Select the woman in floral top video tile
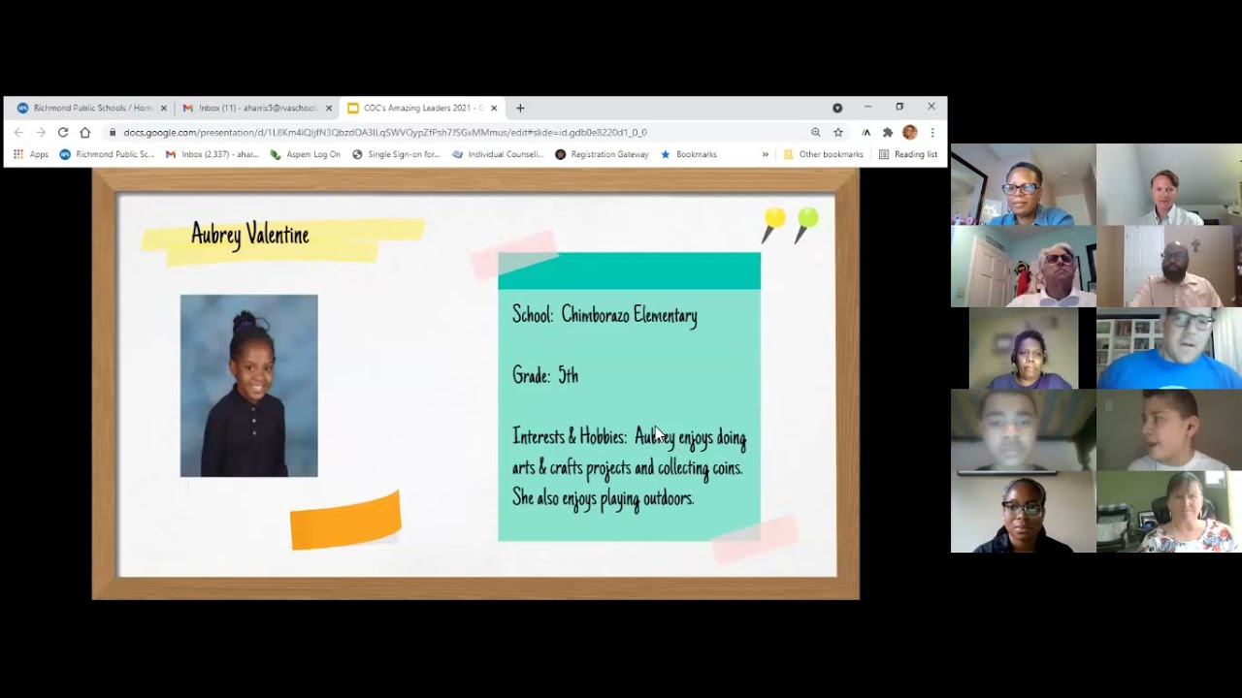Image resolution: width=1242 pixels, height=698 pixels. tap(1169, 512)
